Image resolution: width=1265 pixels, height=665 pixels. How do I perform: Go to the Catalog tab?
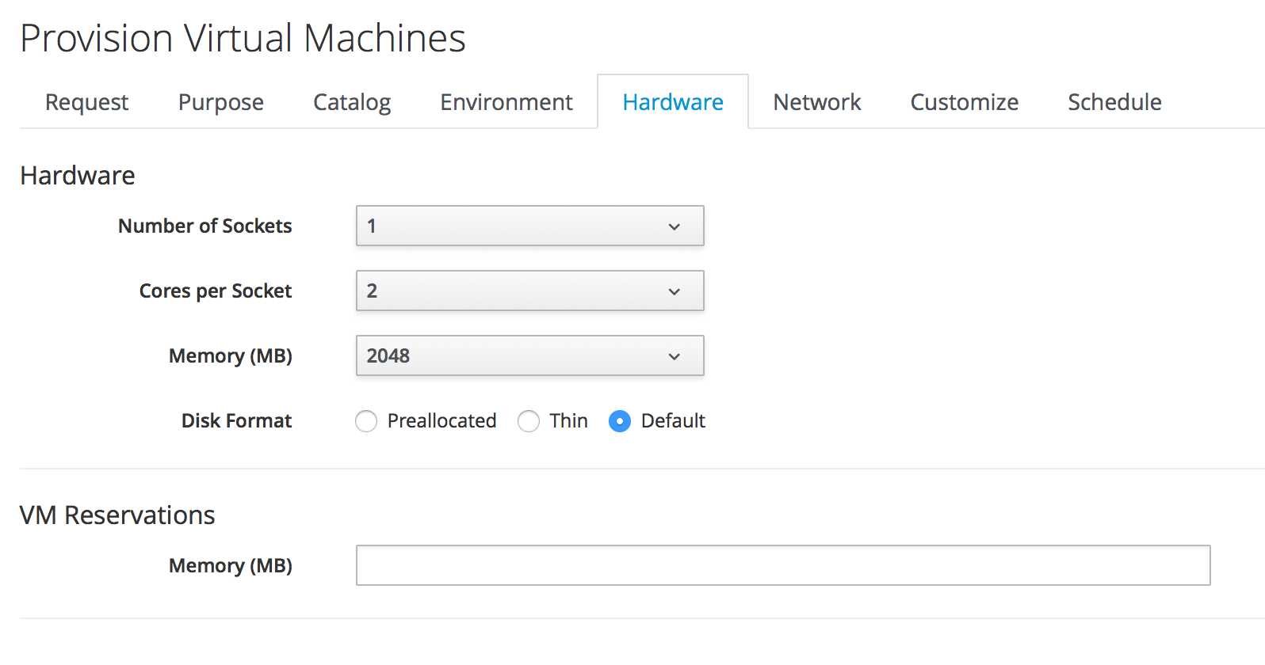[352, 102]
